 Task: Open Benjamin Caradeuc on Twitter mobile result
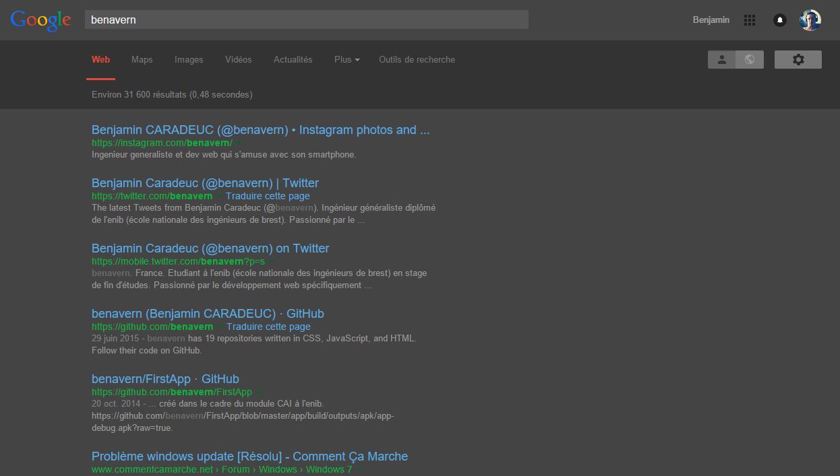(210, 248)
